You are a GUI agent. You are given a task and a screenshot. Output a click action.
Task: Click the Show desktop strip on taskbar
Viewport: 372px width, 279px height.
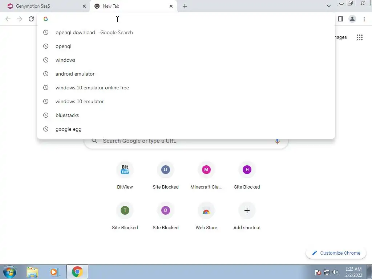pos(369,272)
